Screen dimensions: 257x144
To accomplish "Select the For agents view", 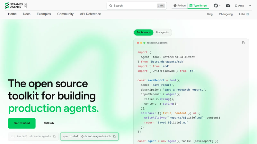I will point(162,32).
